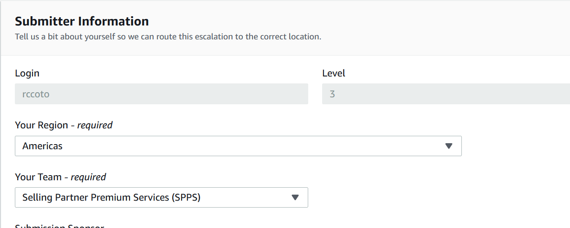The height and width of the screenshot is (228, 570).
Task: Click the Your Region label text
Action: [x=64, y=125]
